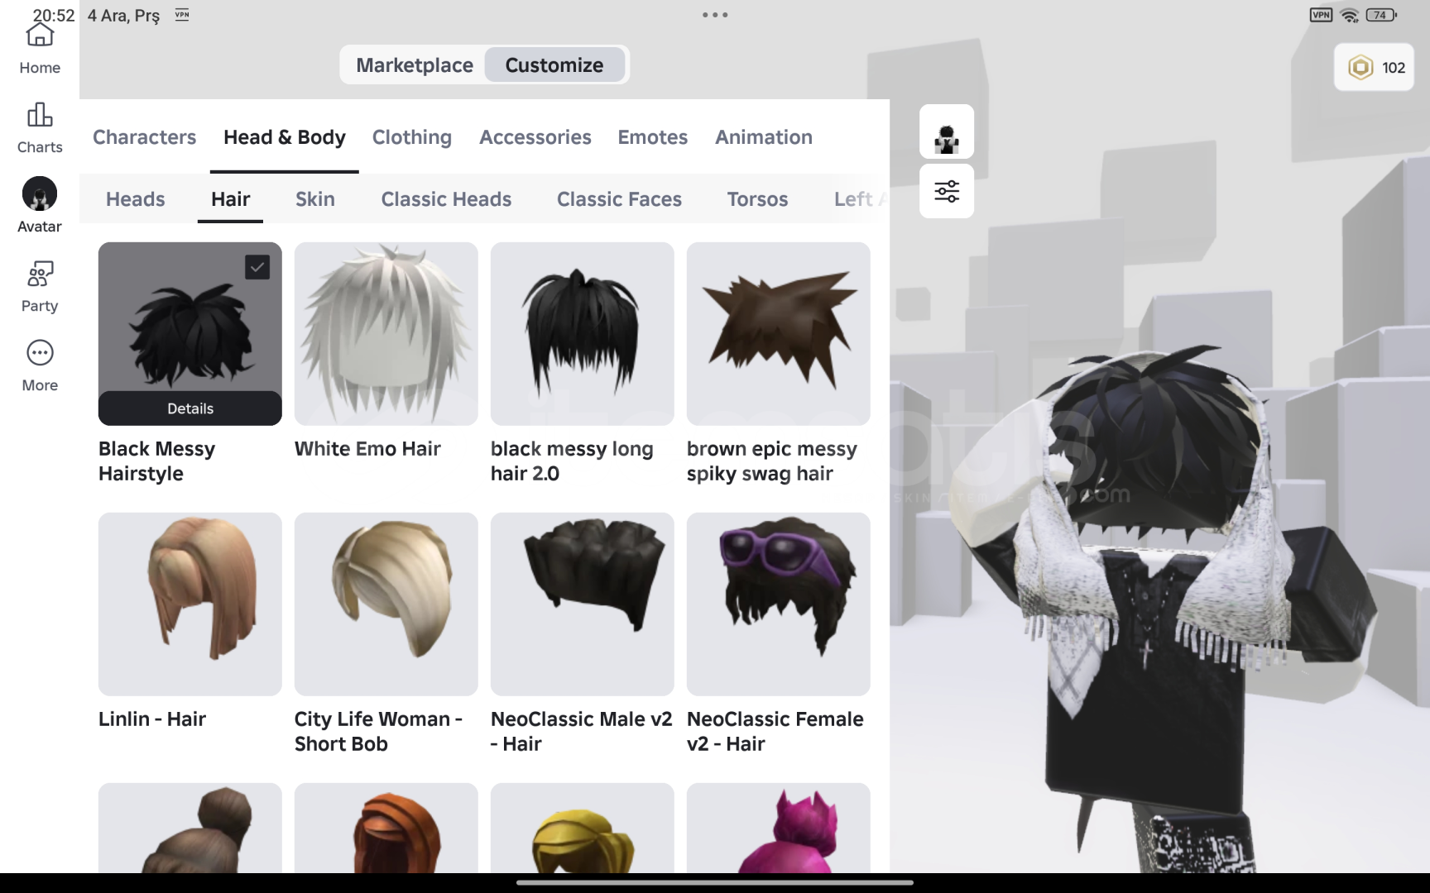Open the avatar body preview icon button
Viewport: 1430px width, 893px height.
click(947, 131)
